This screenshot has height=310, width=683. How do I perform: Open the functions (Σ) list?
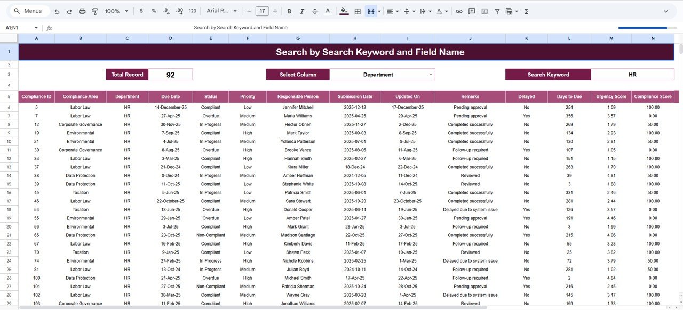(x=526, y=11)
